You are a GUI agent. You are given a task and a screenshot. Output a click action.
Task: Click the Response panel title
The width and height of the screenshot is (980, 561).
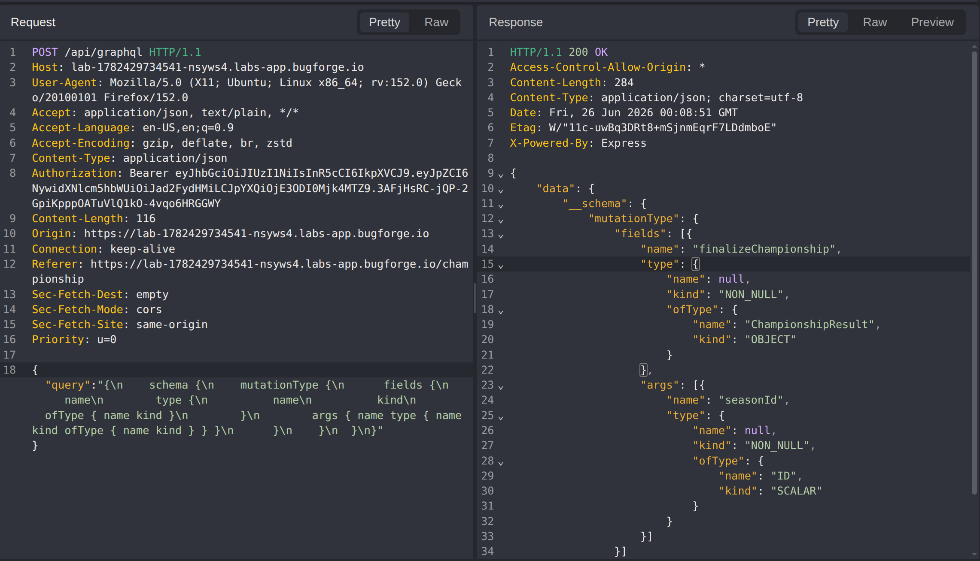click(x=516, y=22)
